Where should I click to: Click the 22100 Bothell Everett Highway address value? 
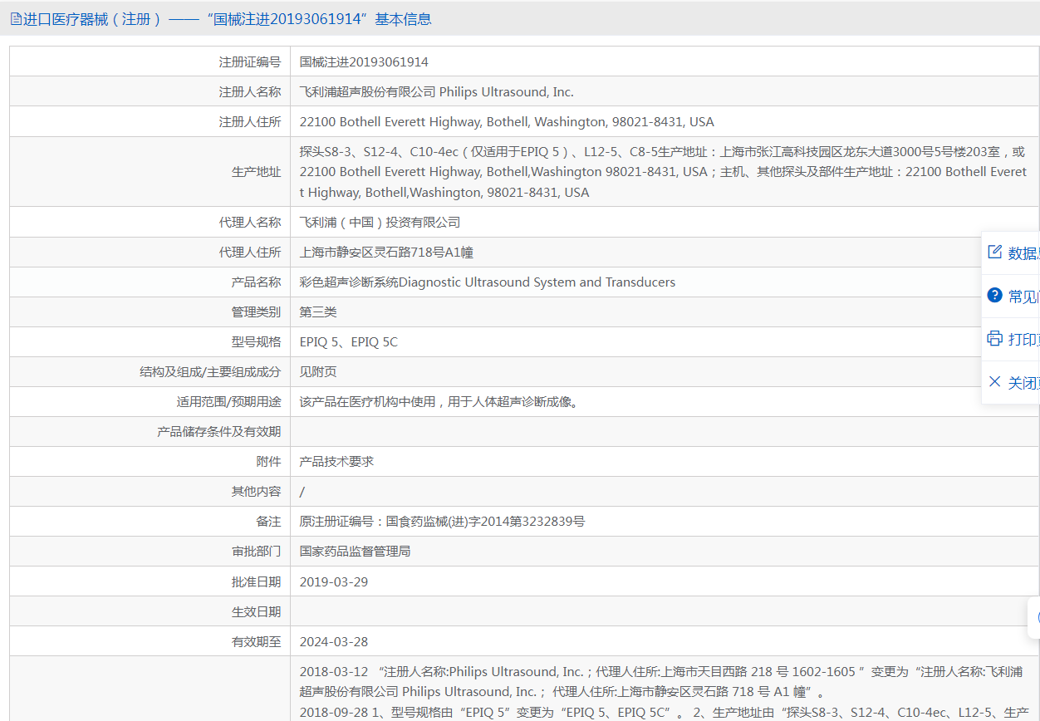tap(507, 122)
